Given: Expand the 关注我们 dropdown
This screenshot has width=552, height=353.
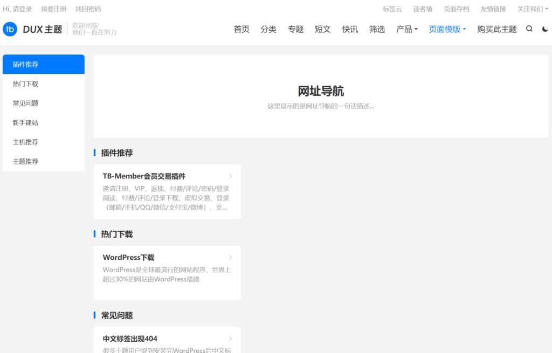Looking at the screenshot, I should pos(533,9).
